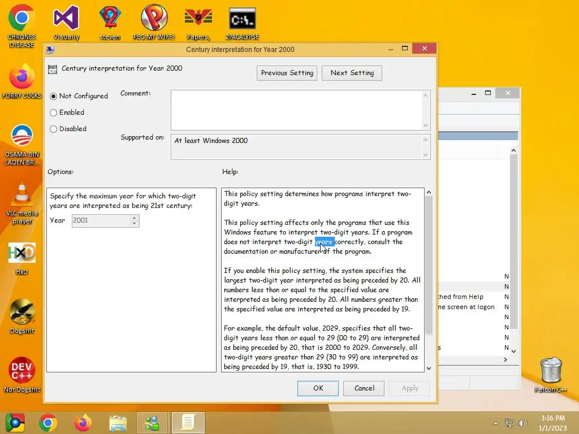Select the Enabled radio button
Image resolution: width=579 pixels, height=434 pixels.
point(54,112)
